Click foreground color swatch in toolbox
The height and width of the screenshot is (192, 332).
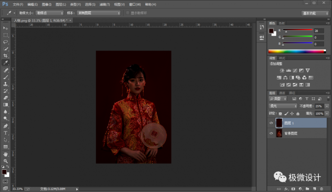tap(4, 172)
